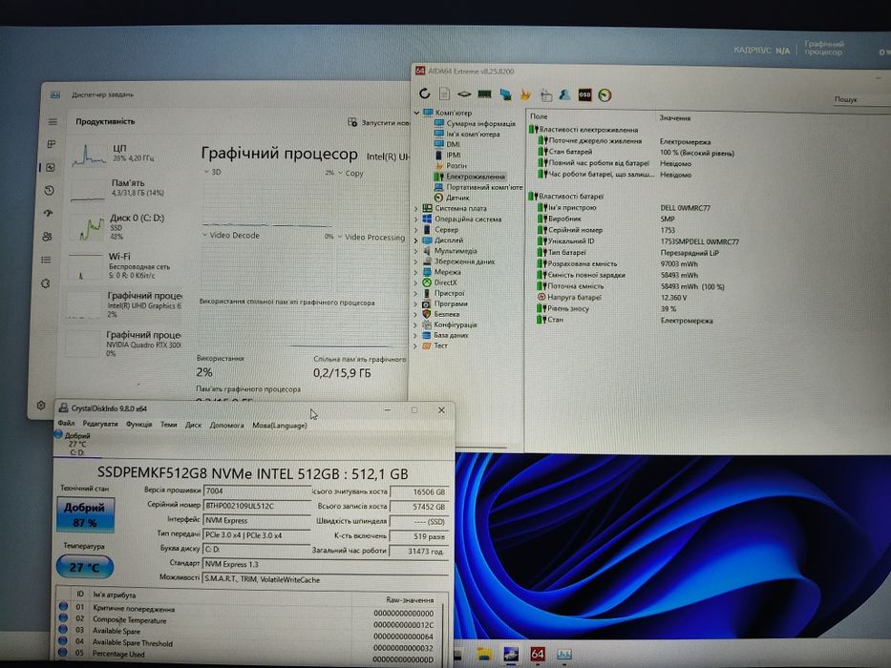Select Електроживлення in AIDA64 tree

(x=475, y=177)
